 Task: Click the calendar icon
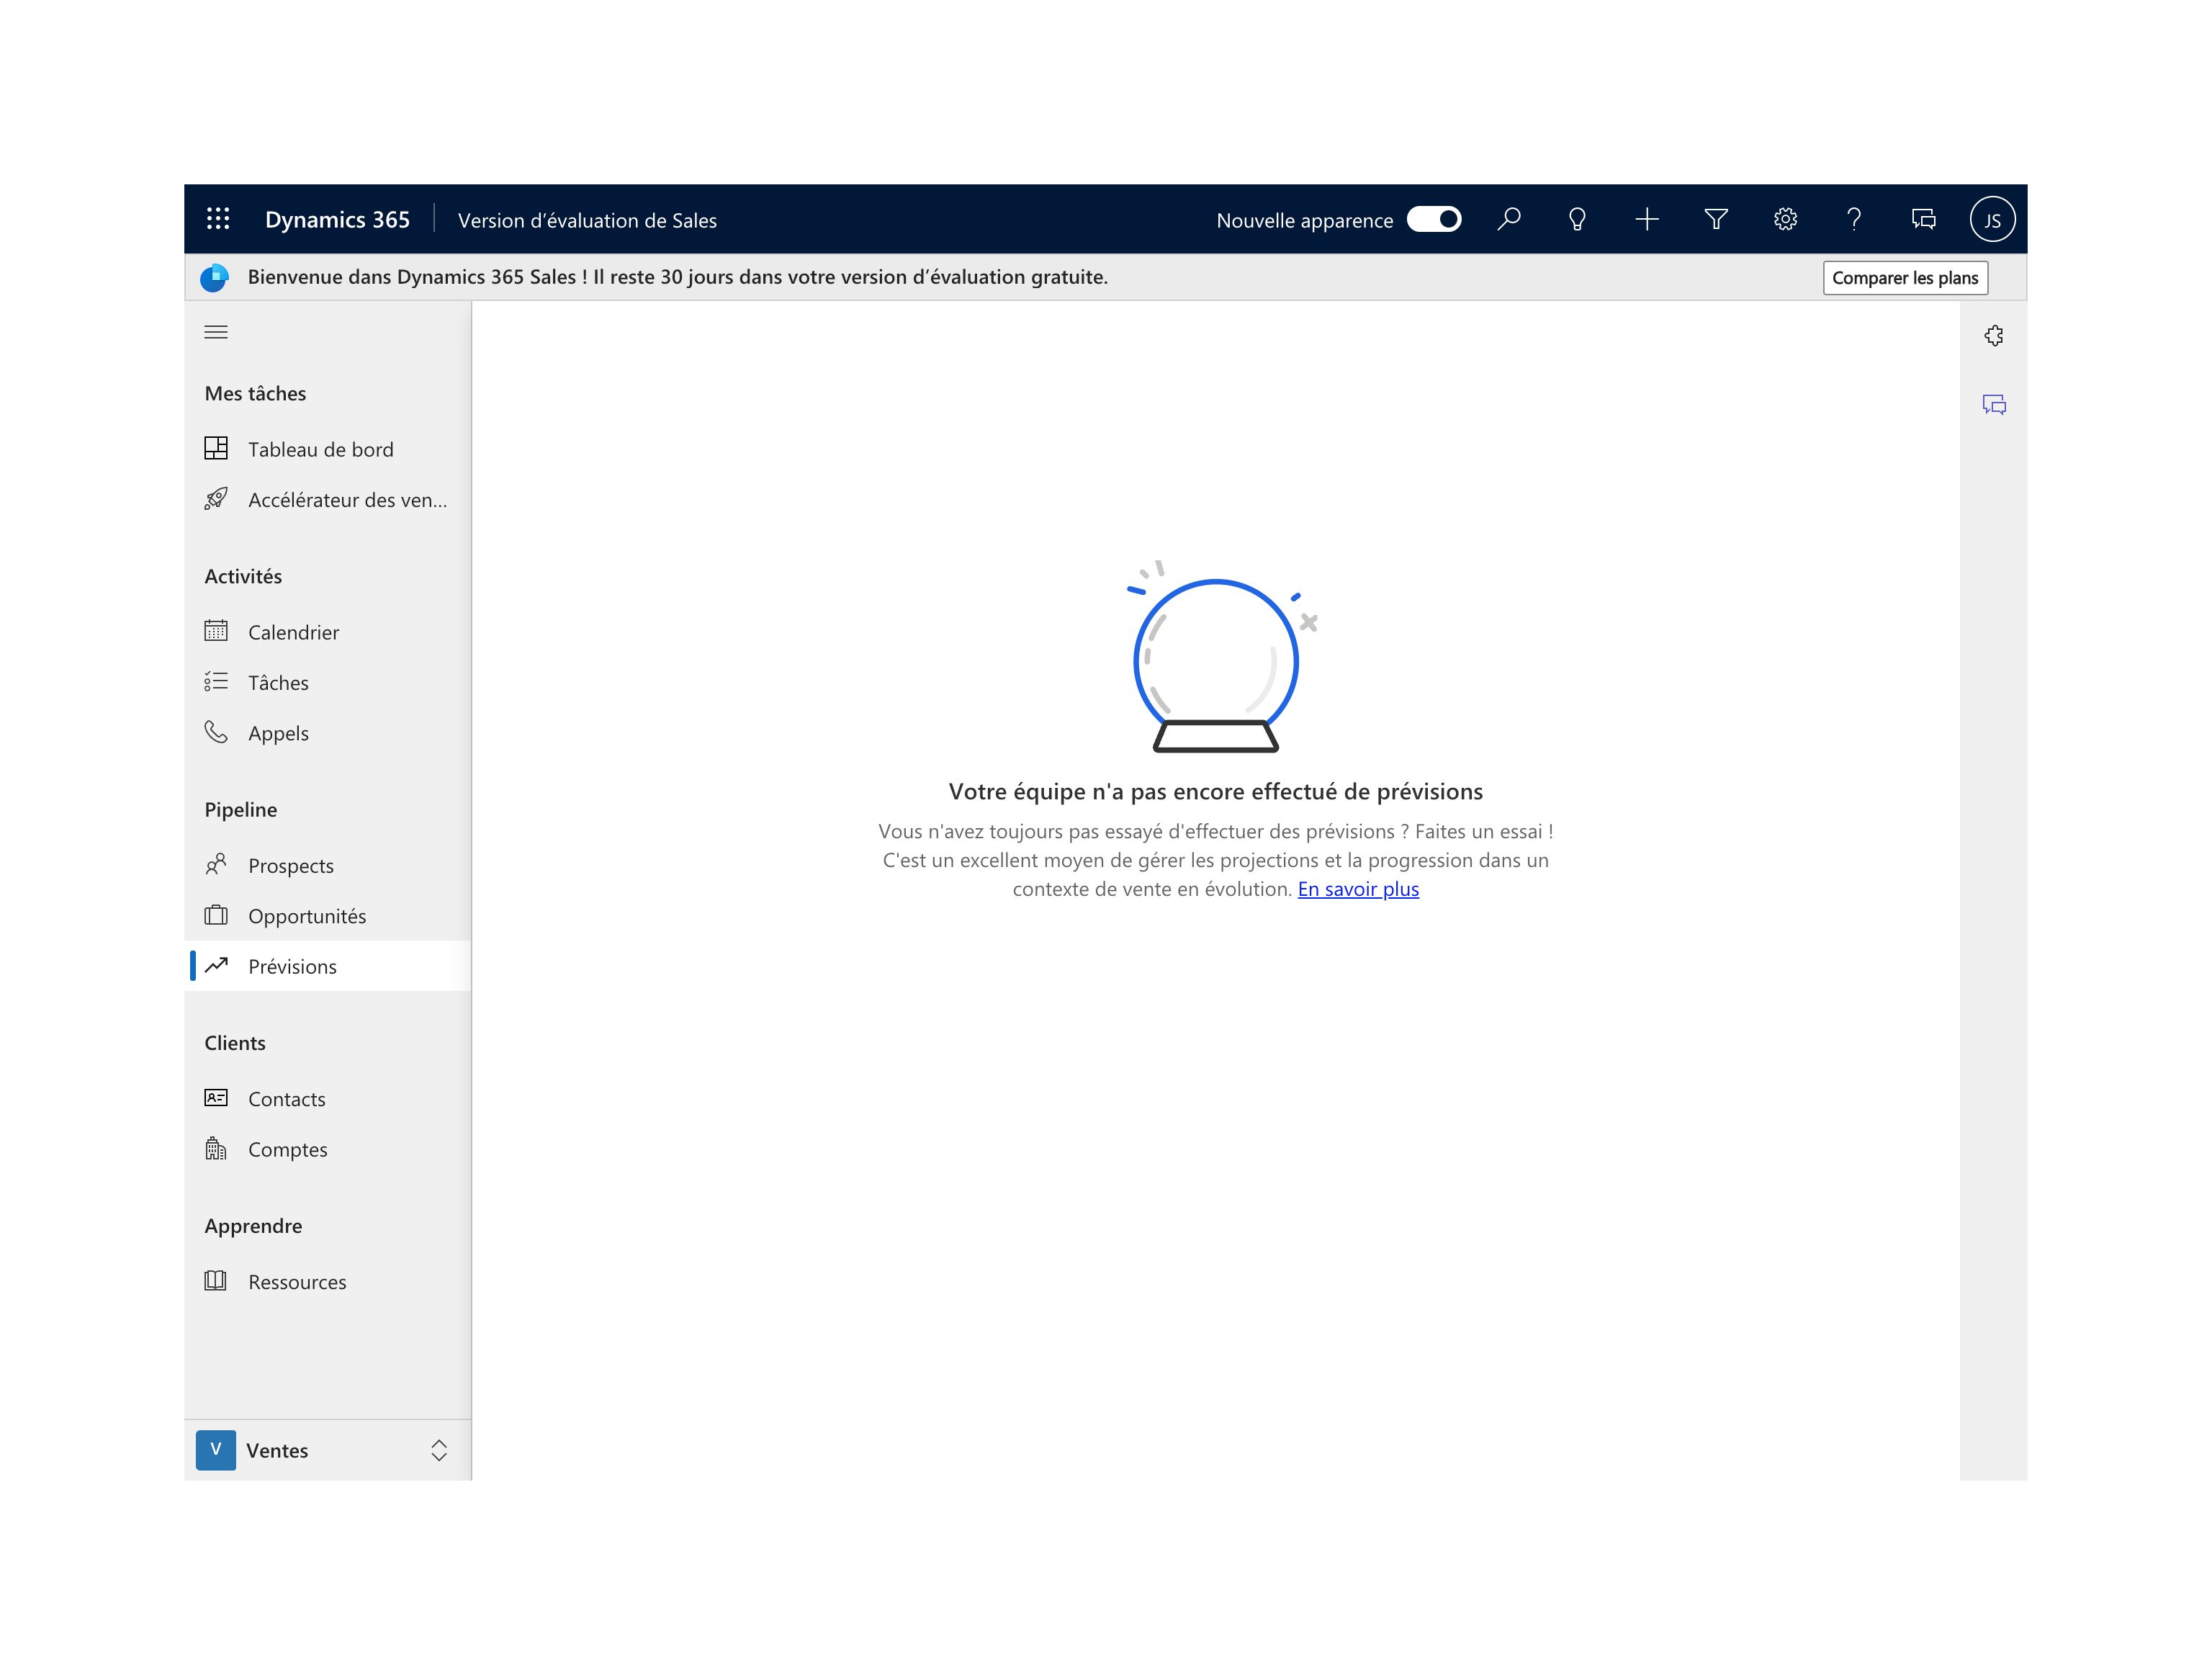[x=216, y=631]
